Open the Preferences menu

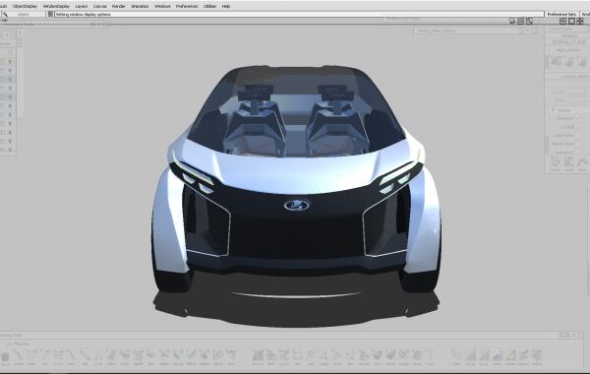coord(187,6)
